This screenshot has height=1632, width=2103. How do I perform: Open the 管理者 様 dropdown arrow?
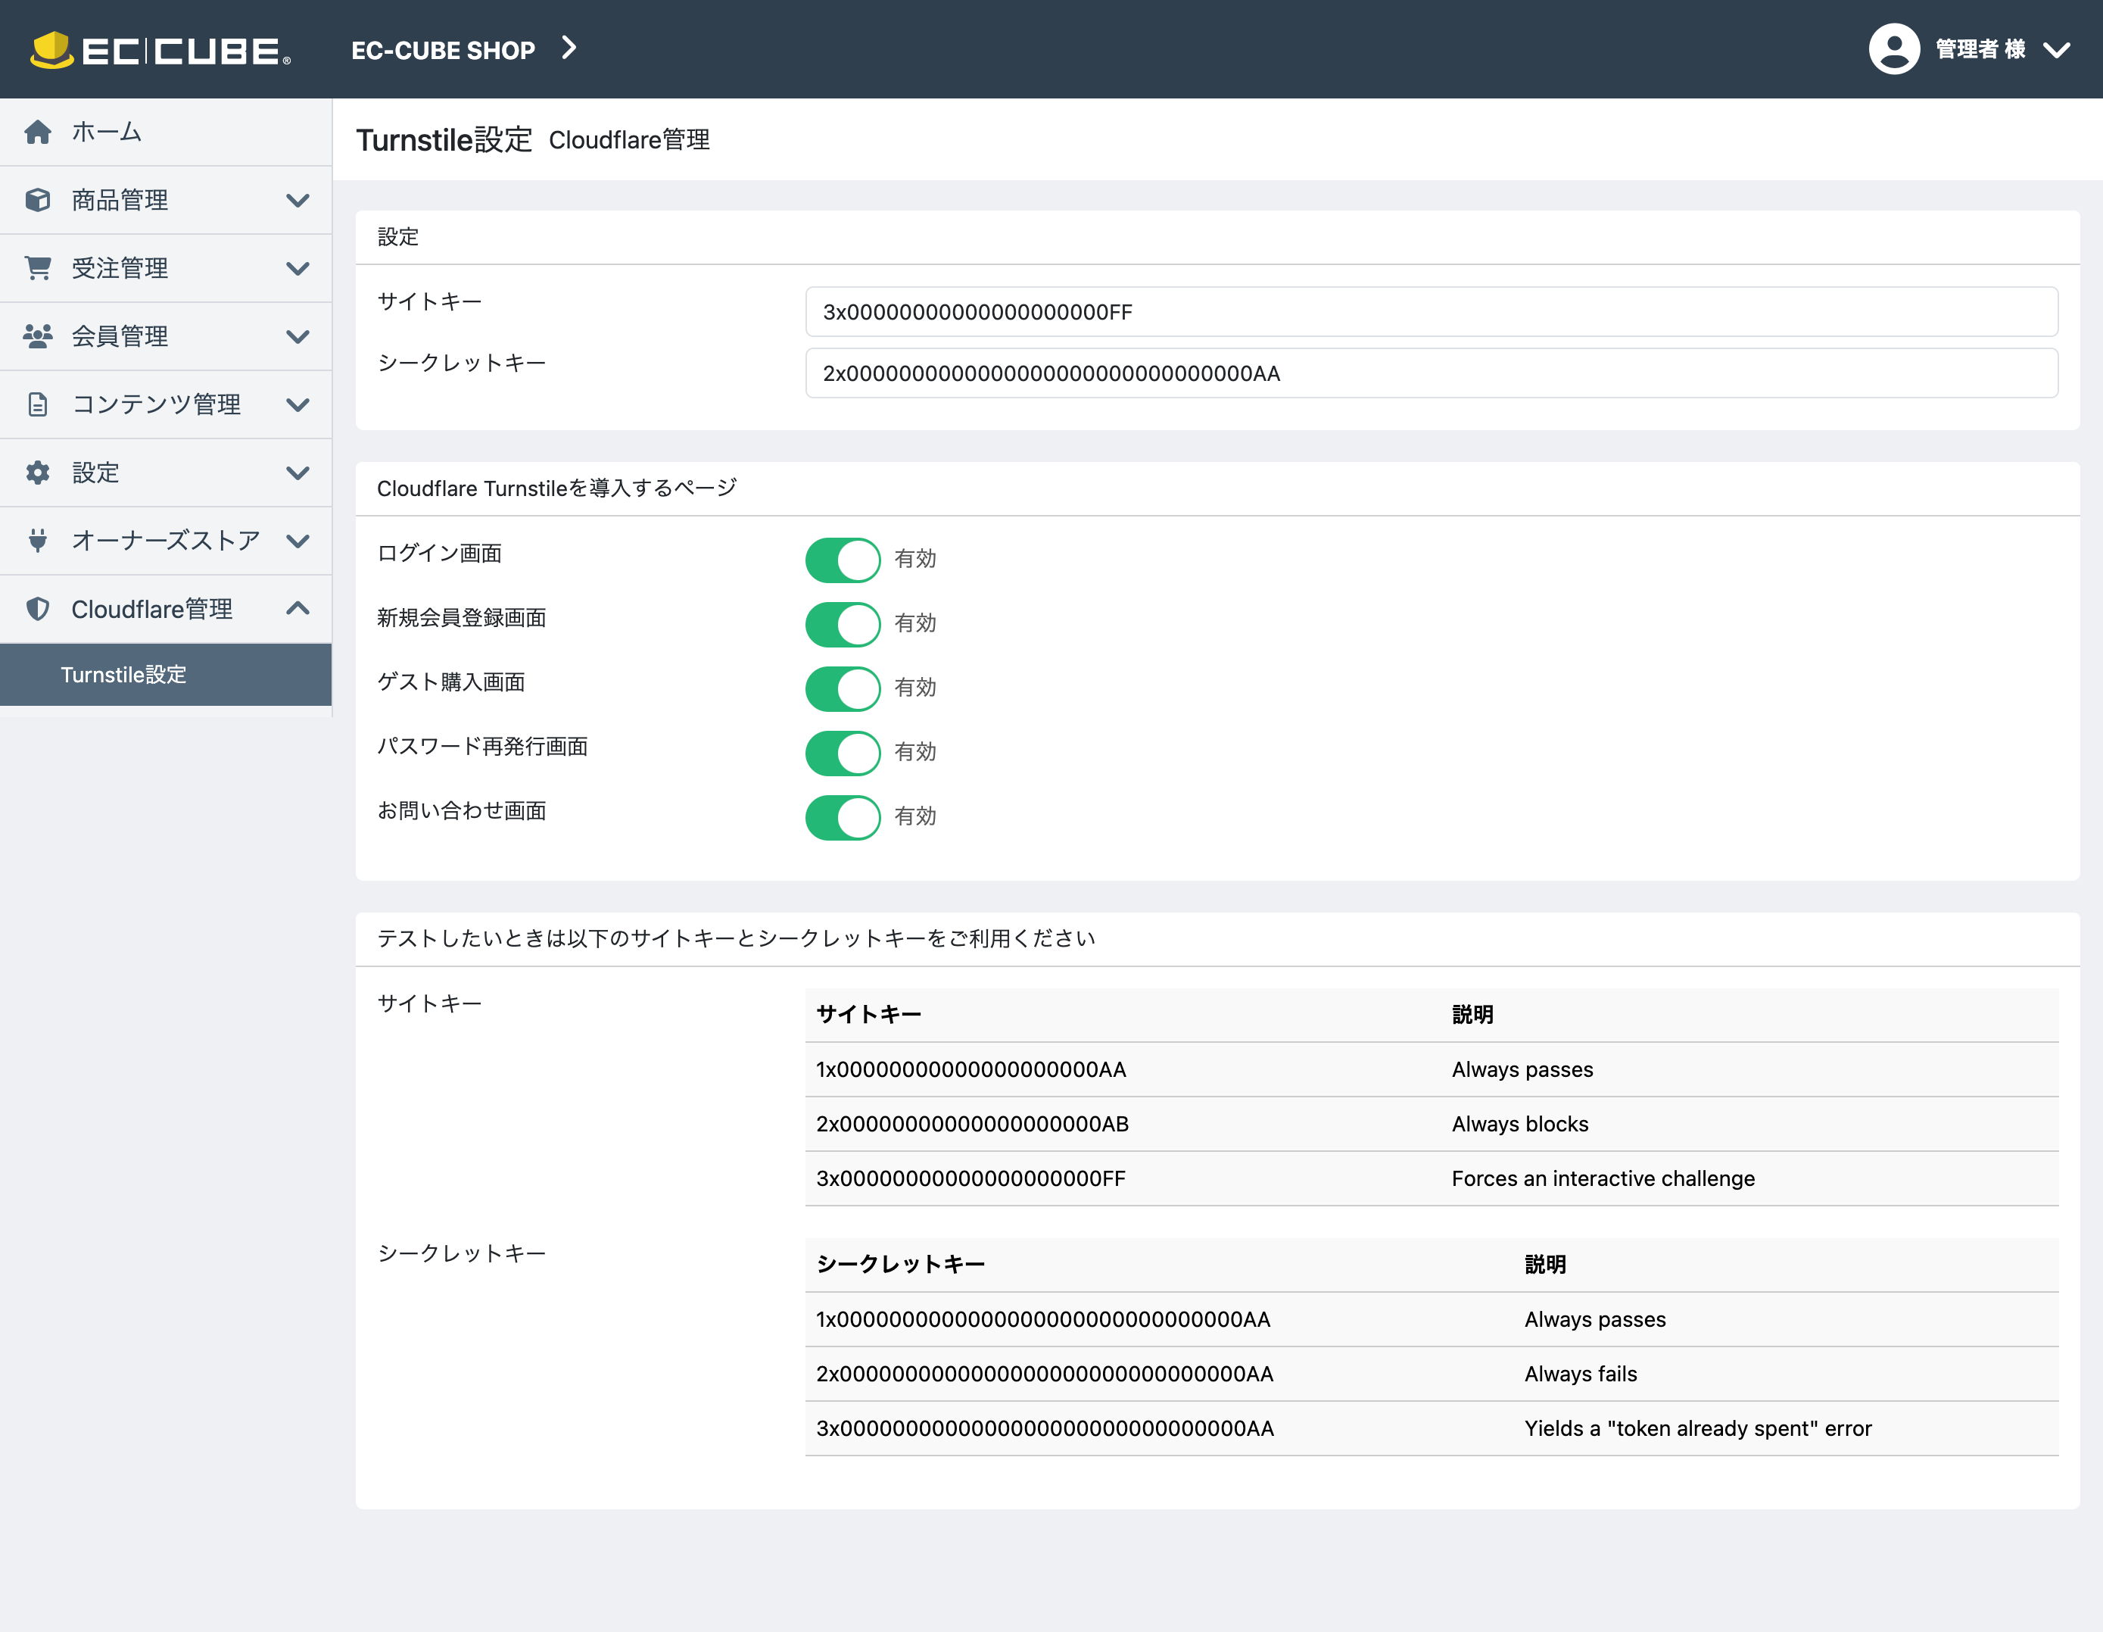pyautogui.click(x=2057, y=50)
